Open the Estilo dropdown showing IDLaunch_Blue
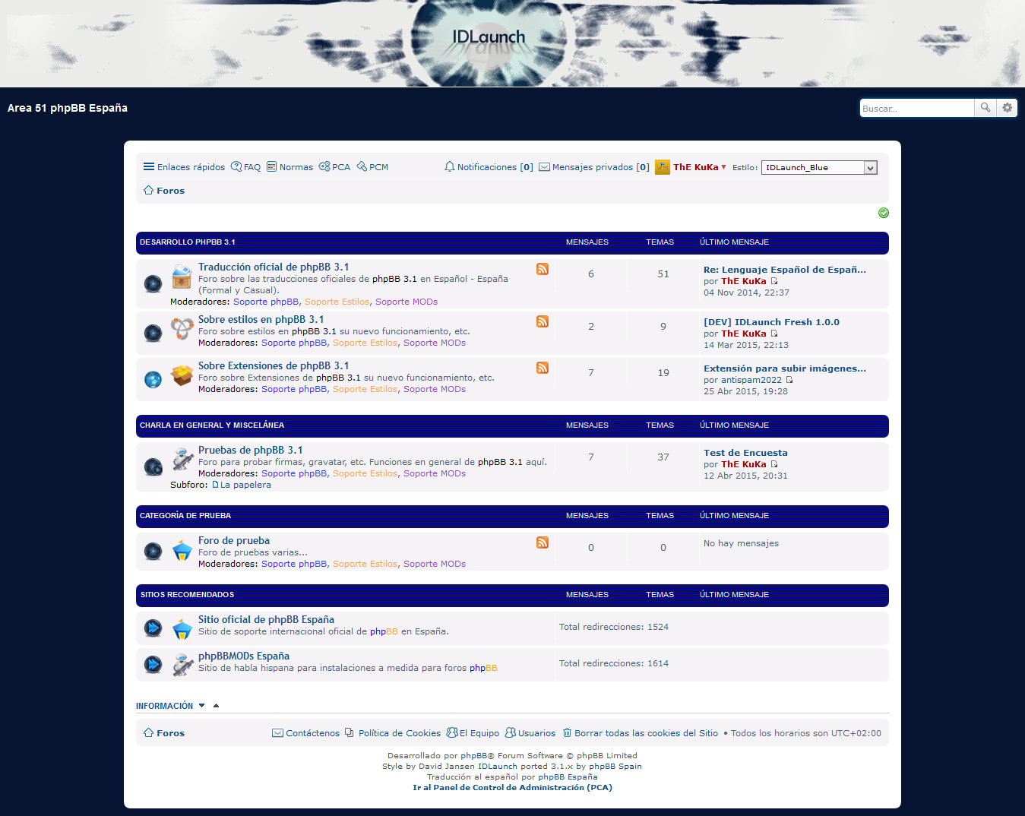 click(x=819, y=168)
